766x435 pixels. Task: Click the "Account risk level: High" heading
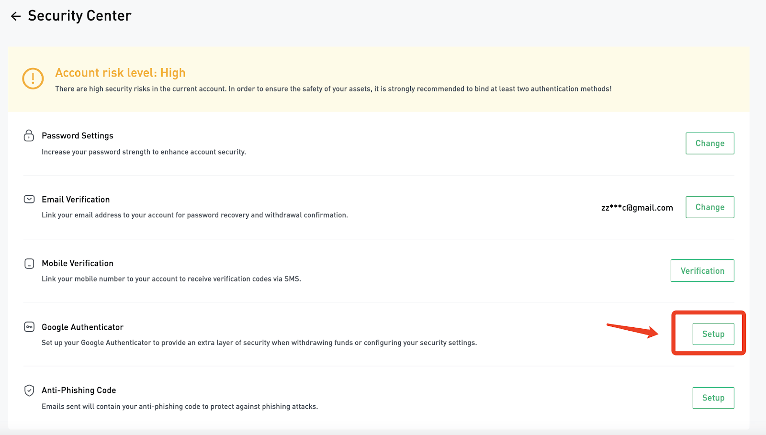(120, 73)
